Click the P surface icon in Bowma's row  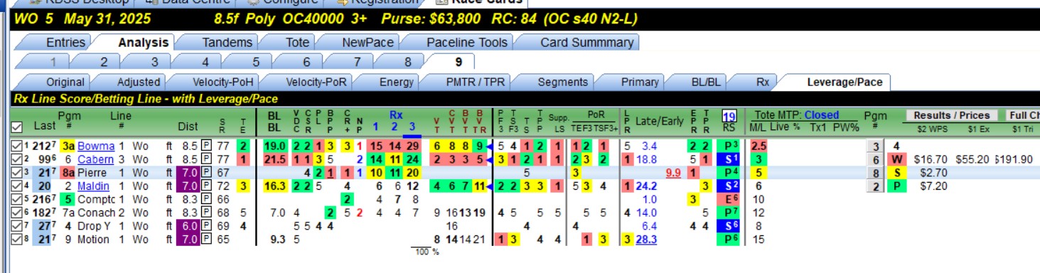coord(206,146)
